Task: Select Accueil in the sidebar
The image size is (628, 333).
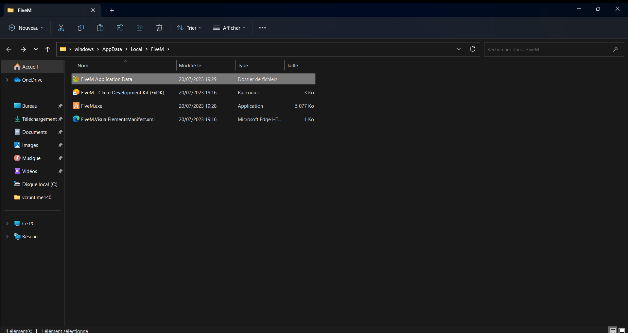Action: click(x=33, y=67)
